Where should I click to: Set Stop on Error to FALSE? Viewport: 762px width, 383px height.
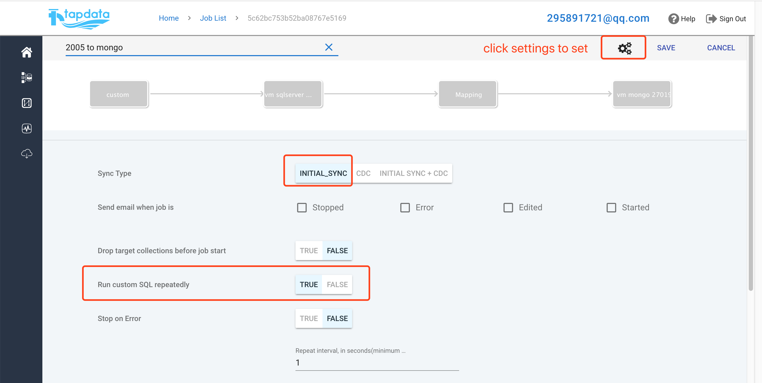(x=337, y=318)
